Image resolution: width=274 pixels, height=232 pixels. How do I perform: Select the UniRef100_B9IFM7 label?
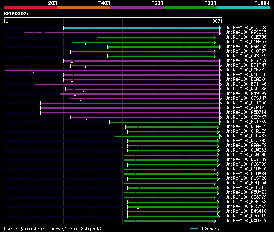[x=246, y=65]
